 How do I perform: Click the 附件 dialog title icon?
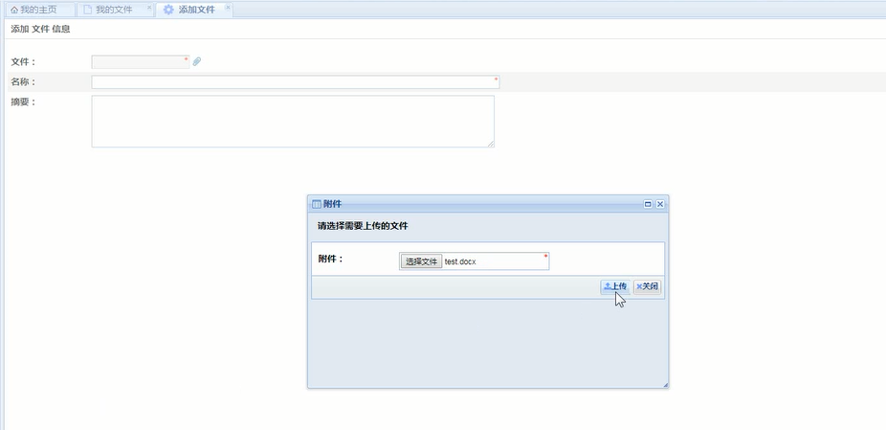[x=317, y=204]
